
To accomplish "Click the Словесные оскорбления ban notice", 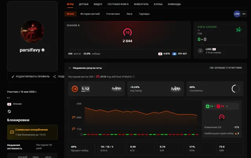I will [32, 132].
